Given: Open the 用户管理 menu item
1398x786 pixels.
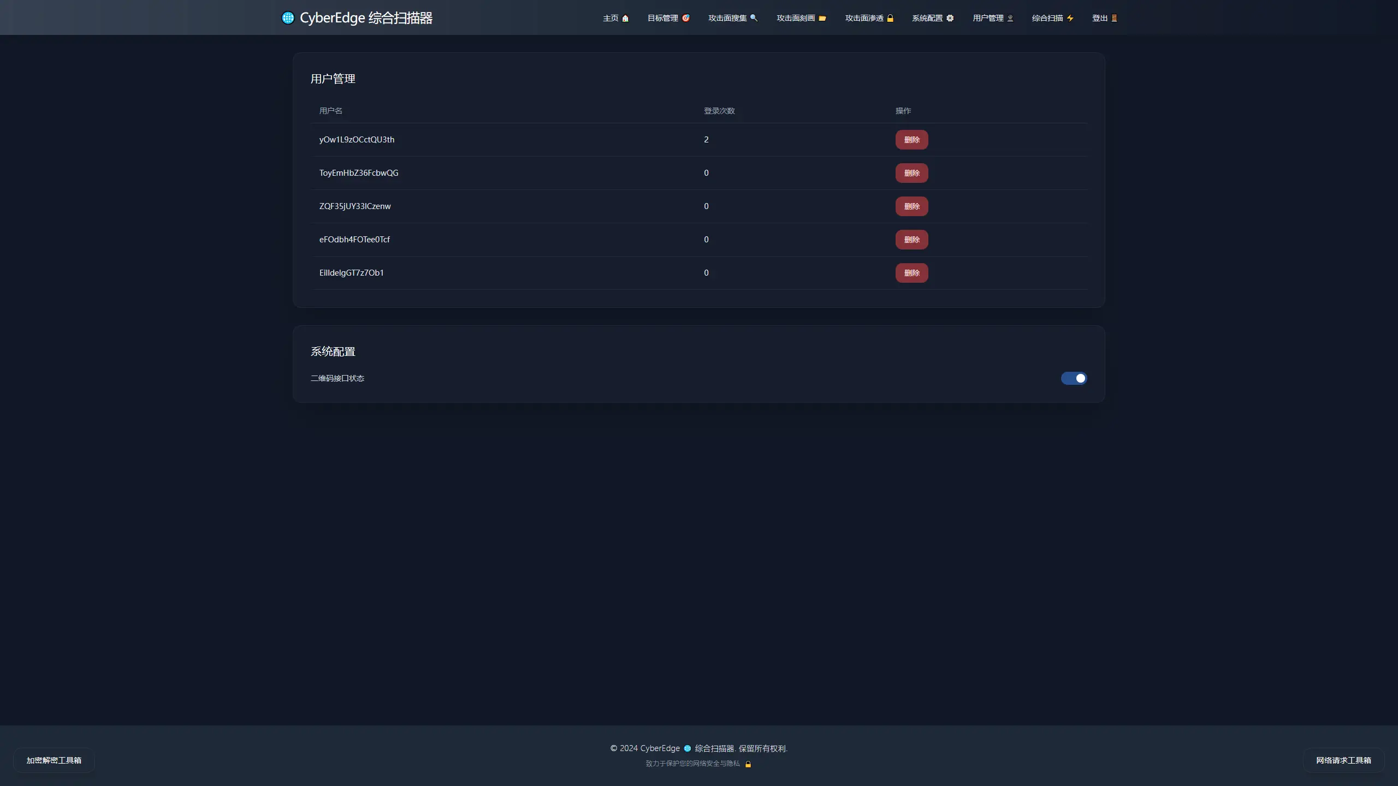Looking at the screenshot, I should [x=988, y=19].
